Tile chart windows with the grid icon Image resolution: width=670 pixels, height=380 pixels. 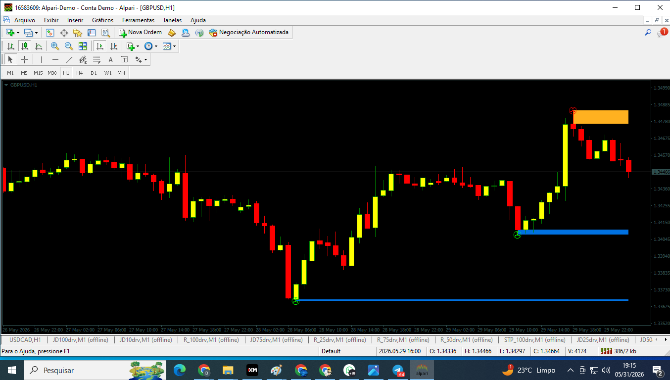tap(83, 46)
